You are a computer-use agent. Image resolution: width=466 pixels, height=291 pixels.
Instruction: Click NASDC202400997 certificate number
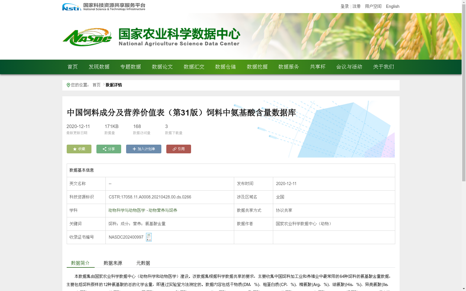click(126, 237)
